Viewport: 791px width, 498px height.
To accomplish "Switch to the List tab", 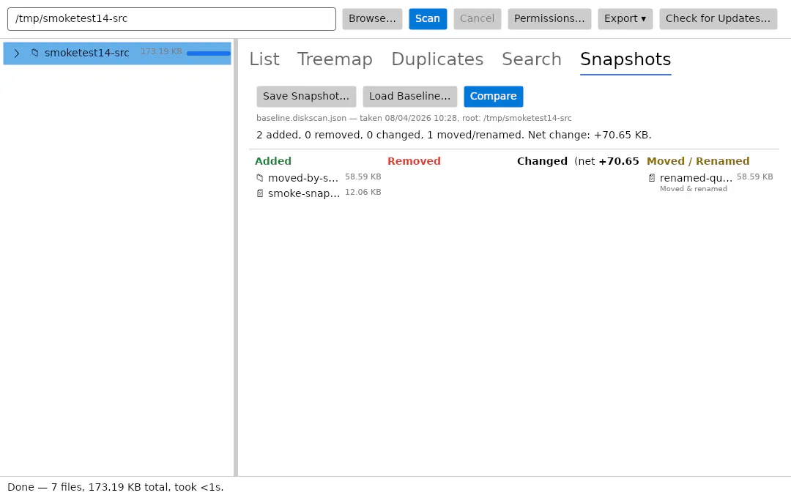I will (264, 59).
